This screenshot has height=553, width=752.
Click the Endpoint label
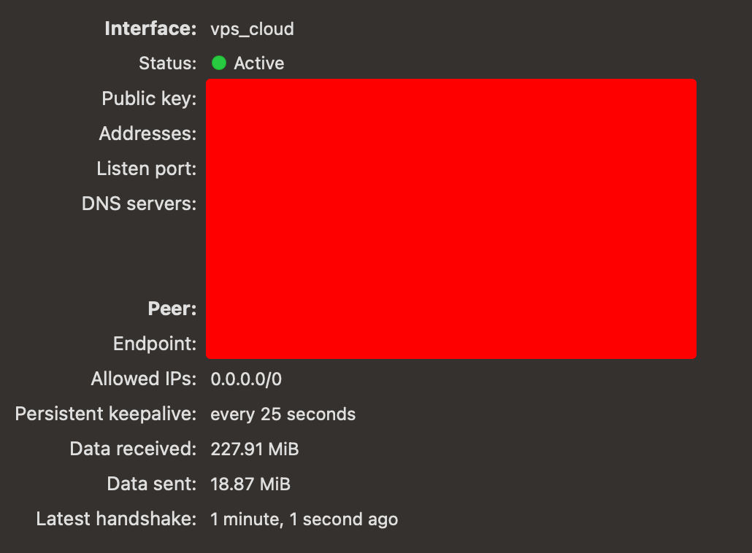click(155, 344)
